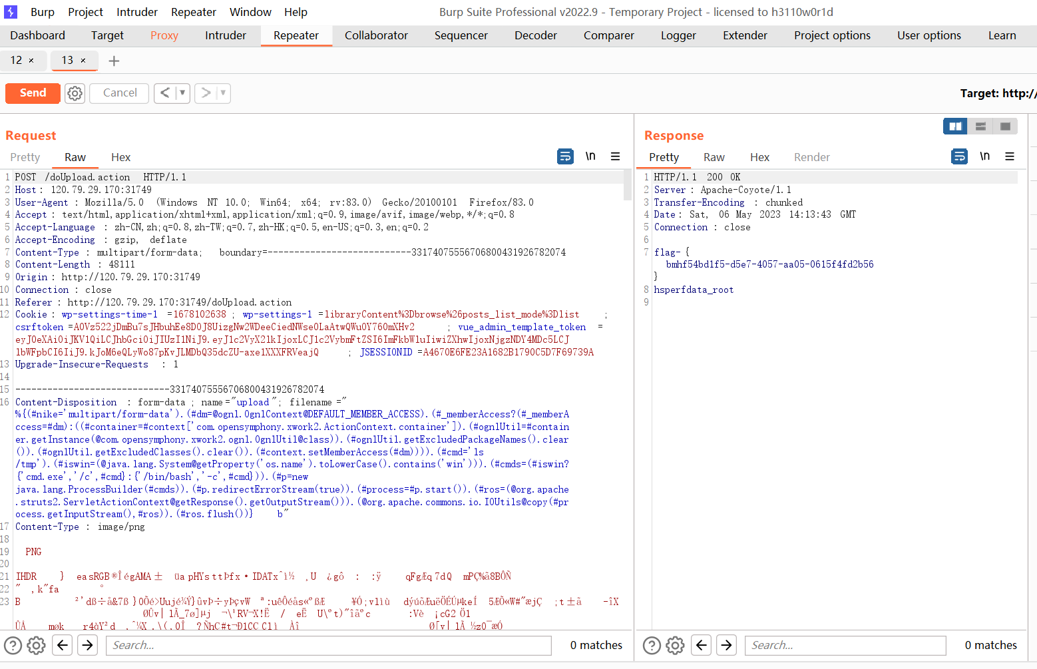The width and height of the screenshot is (1037, 669).
Task: Switch to the Intruder tool tab
Action: [x=226, y=35]
